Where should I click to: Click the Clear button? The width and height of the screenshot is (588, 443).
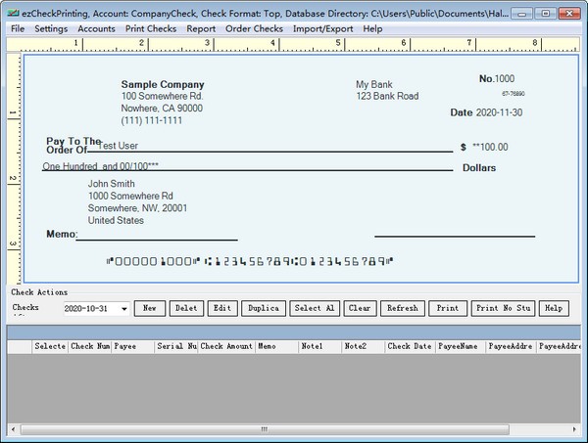tap(360, 308)
